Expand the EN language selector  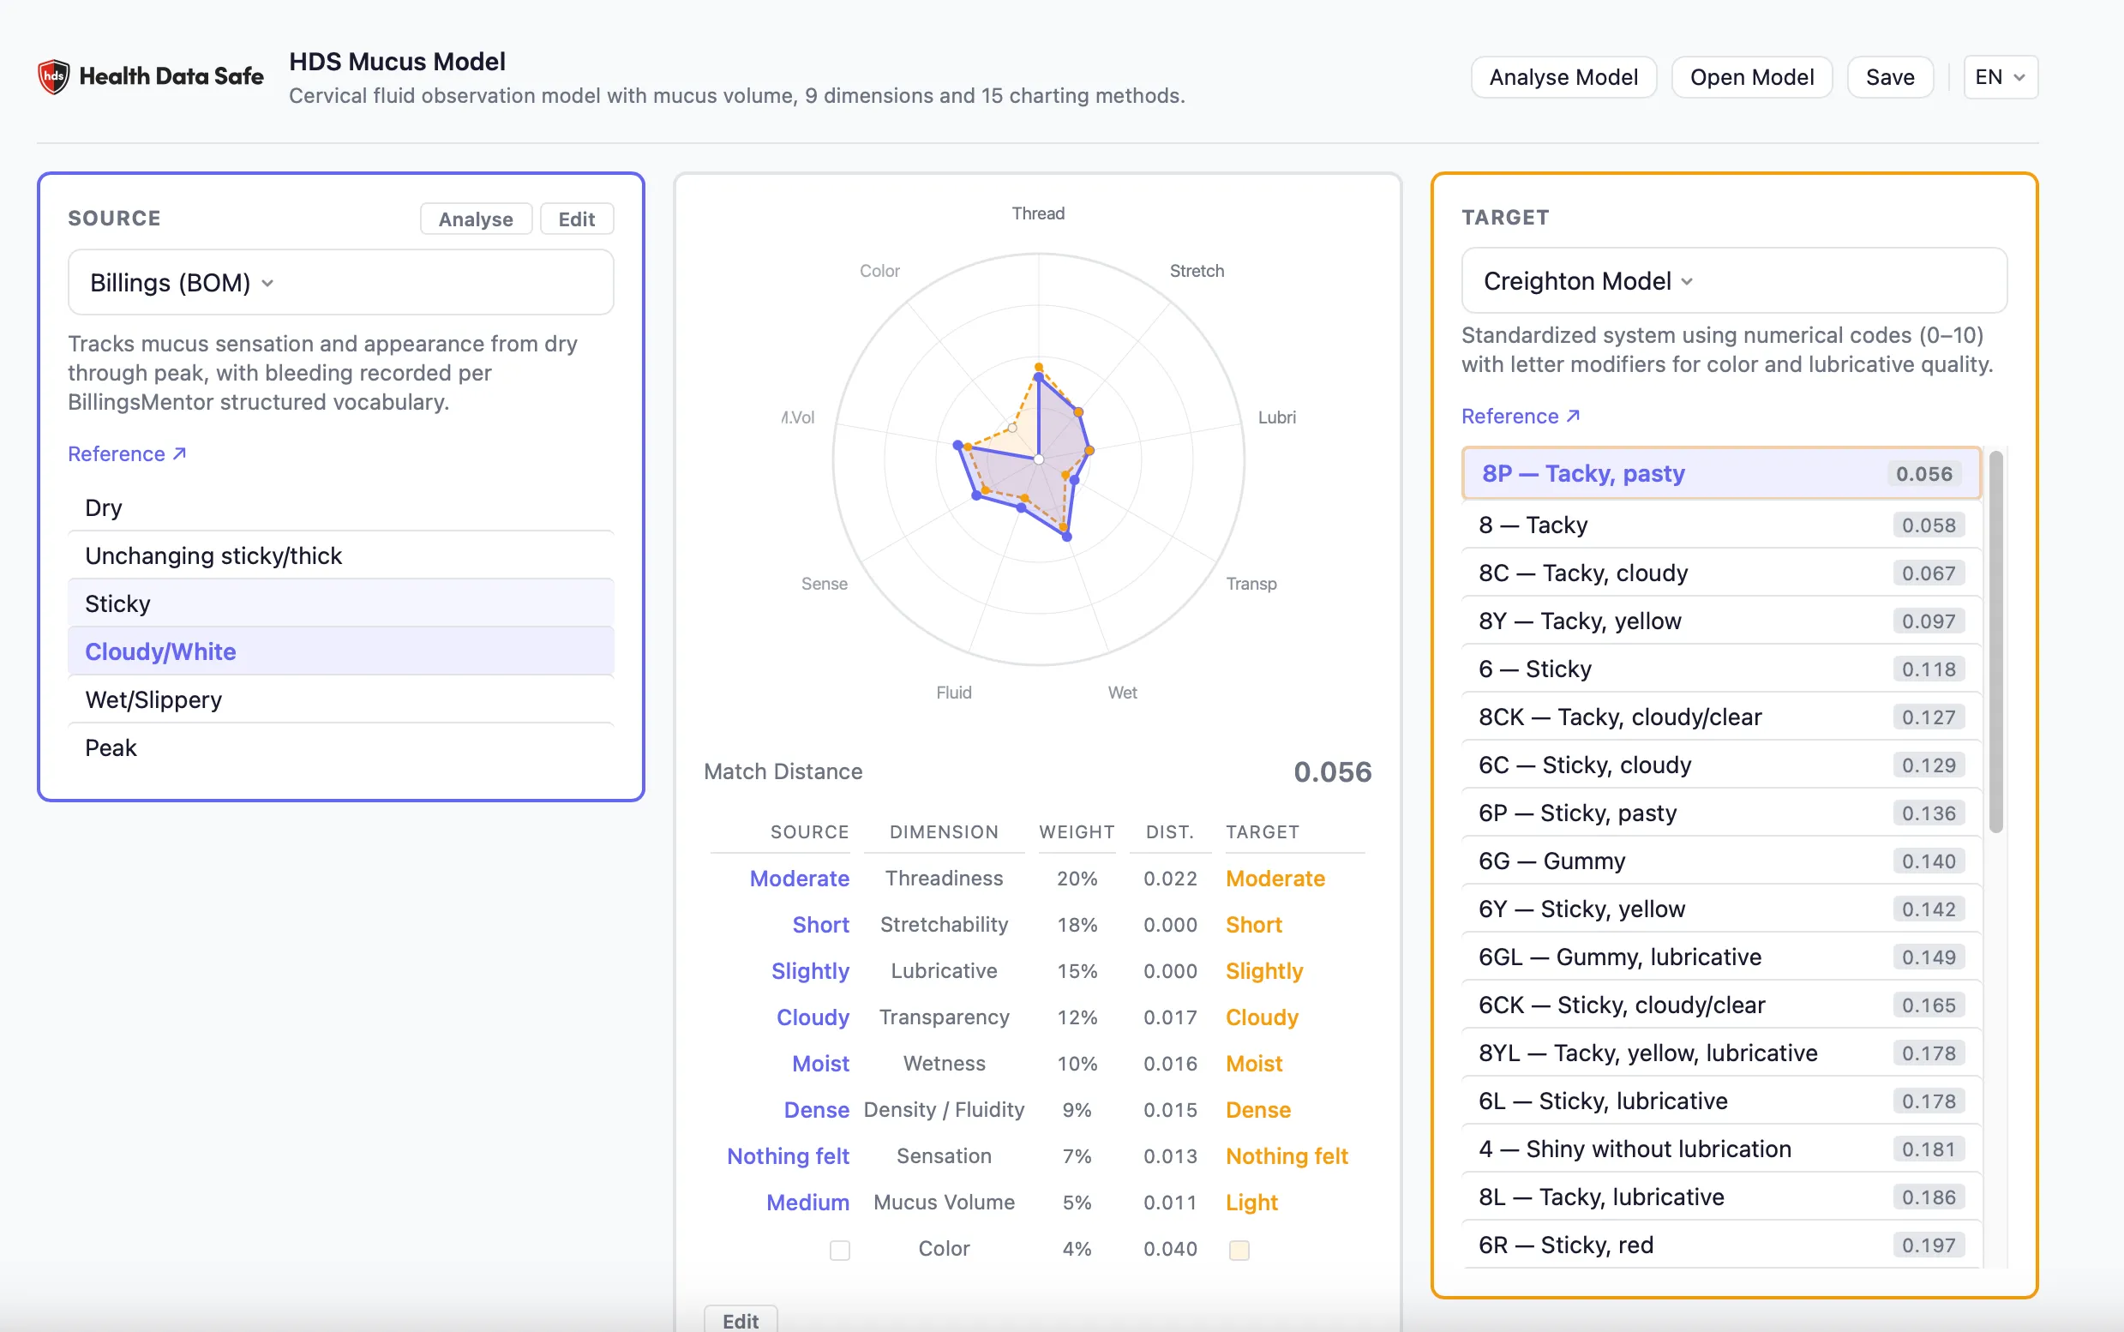(x=2000, y=77)
